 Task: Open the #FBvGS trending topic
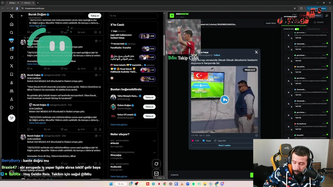115,143
